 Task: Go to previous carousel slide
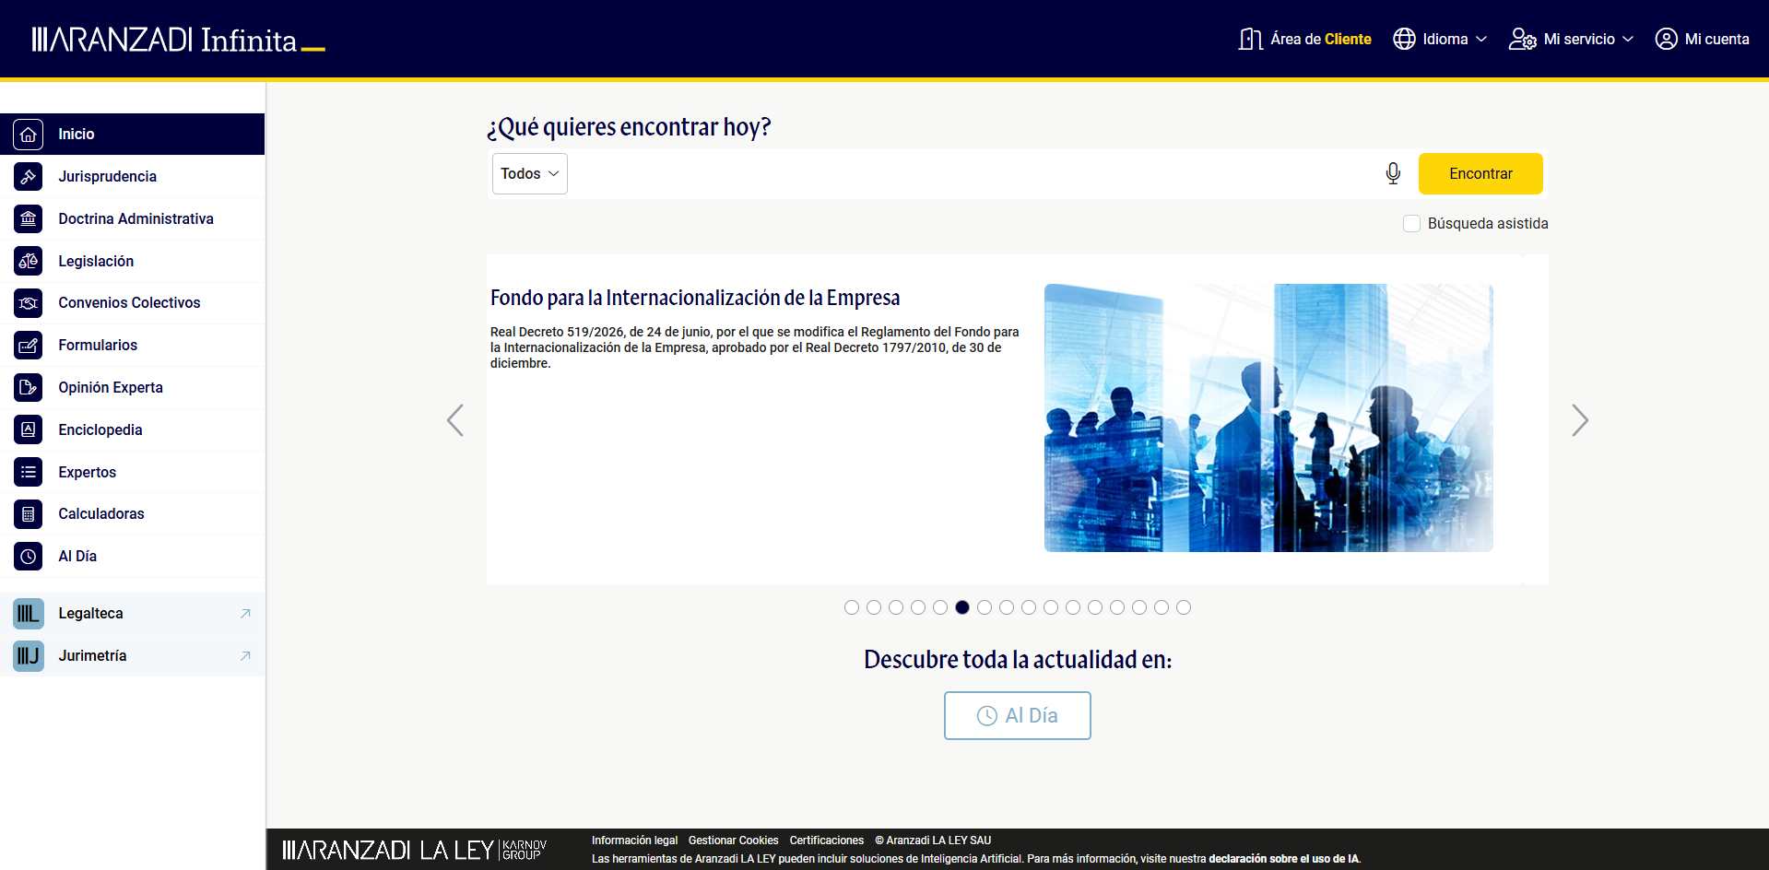[x=455, y=420]
